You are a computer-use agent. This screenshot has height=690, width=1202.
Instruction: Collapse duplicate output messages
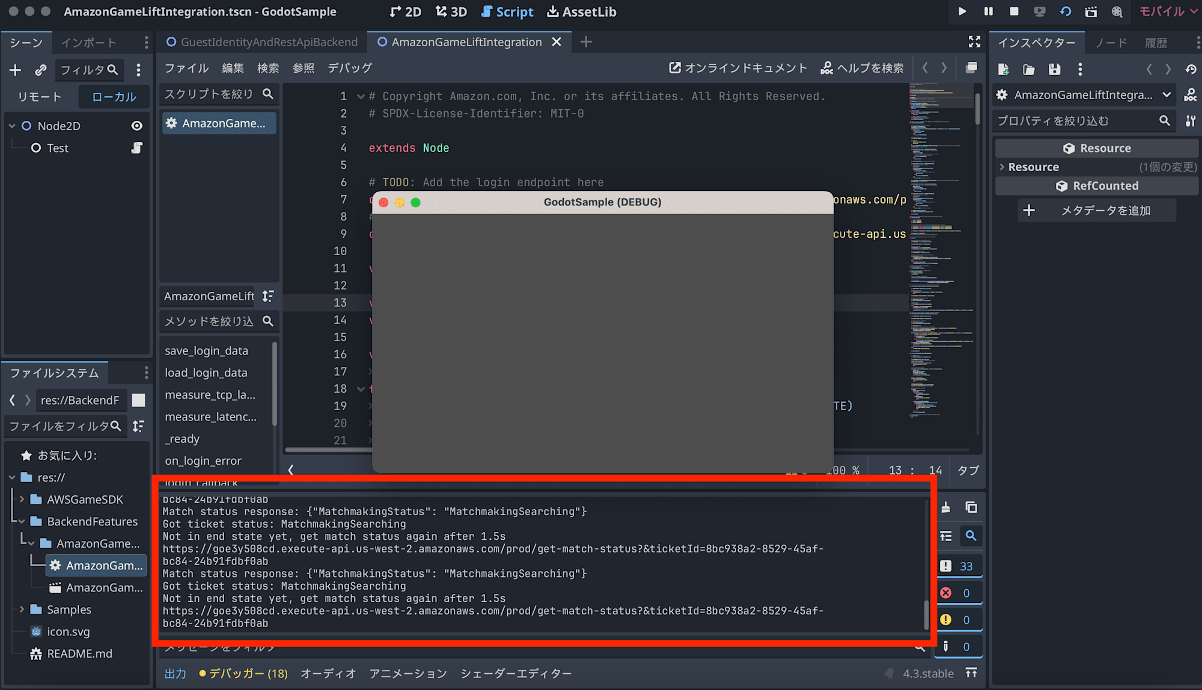coord(946,536)
